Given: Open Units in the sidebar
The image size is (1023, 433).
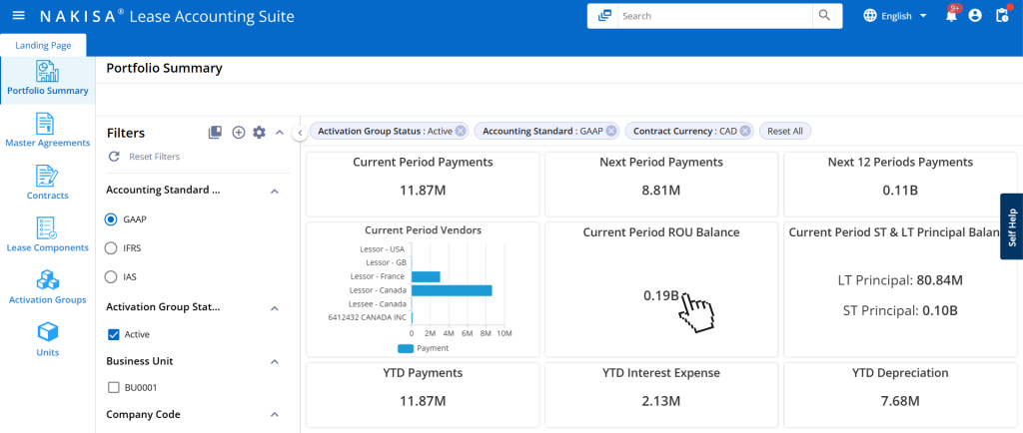Looking at the screenshot, I should click(48, 340).
